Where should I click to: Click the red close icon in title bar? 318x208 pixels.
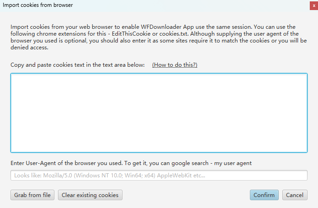314,5
